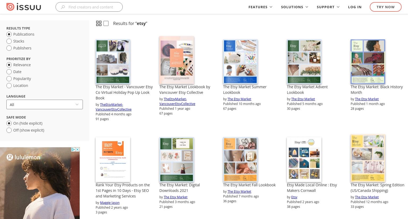
Task: Open Rank Your Etsy Products title
Action: (x=123, y=191)
